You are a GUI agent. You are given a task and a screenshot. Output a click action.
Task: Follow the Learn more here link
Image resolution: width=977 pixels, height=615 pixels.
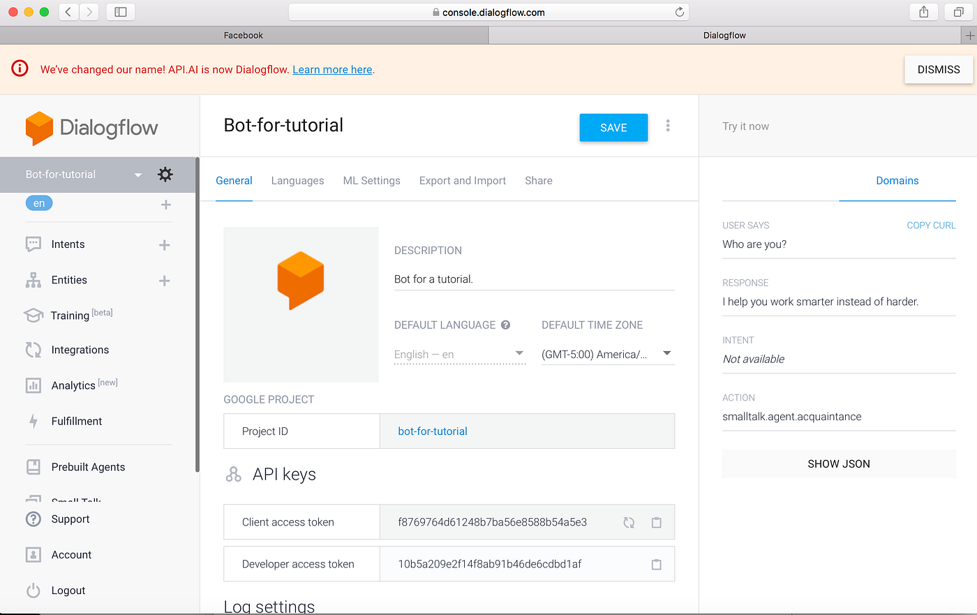click(x=332, y=70)
